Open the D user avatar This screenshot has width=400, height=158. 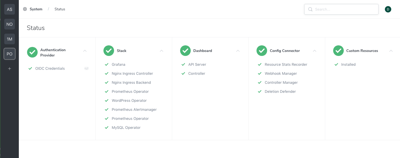tap(388, 9)
